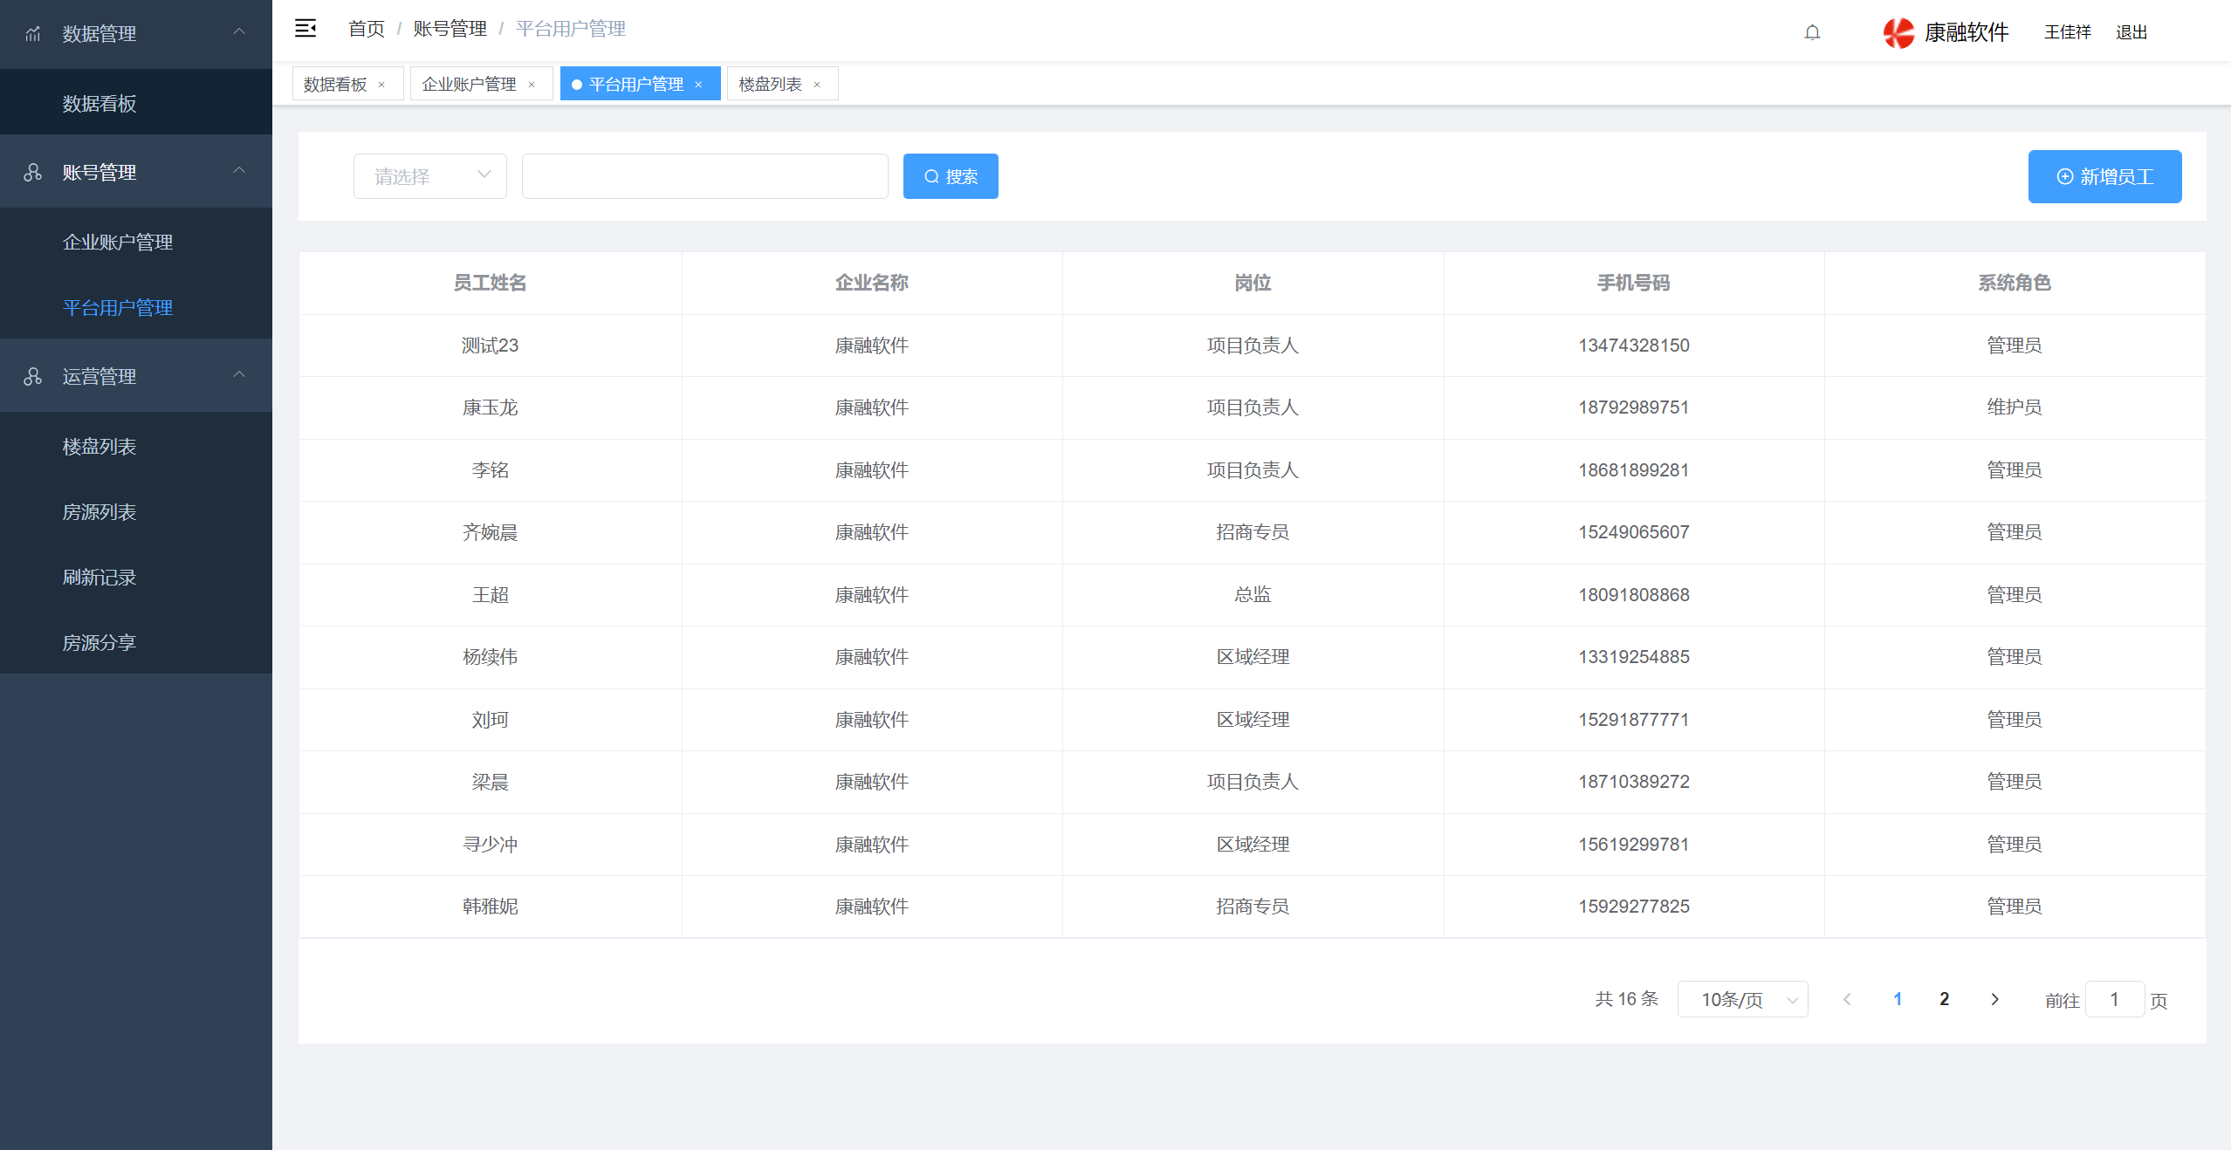Open 楼盘列表 in the sidebar

pyautogui.click(x=136, y=447)
